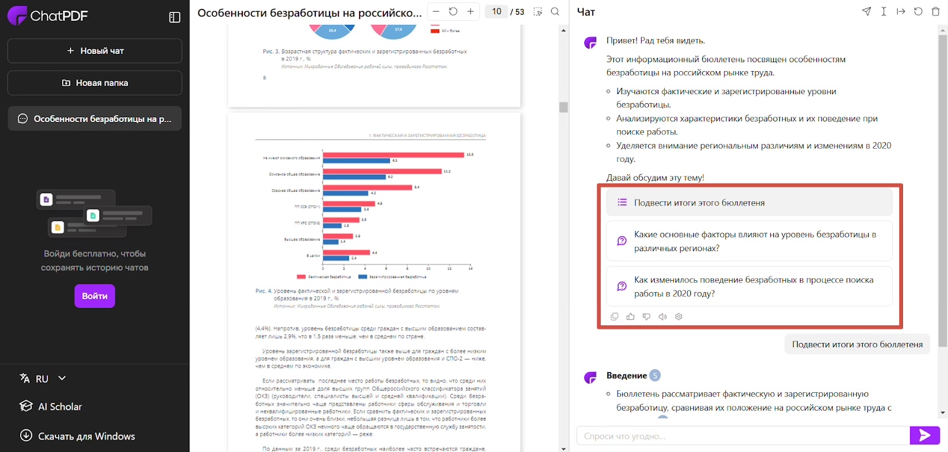Screen dimensions: 948x452
Task: Copy the assistant's greeting message
Action: pos(614,317)
